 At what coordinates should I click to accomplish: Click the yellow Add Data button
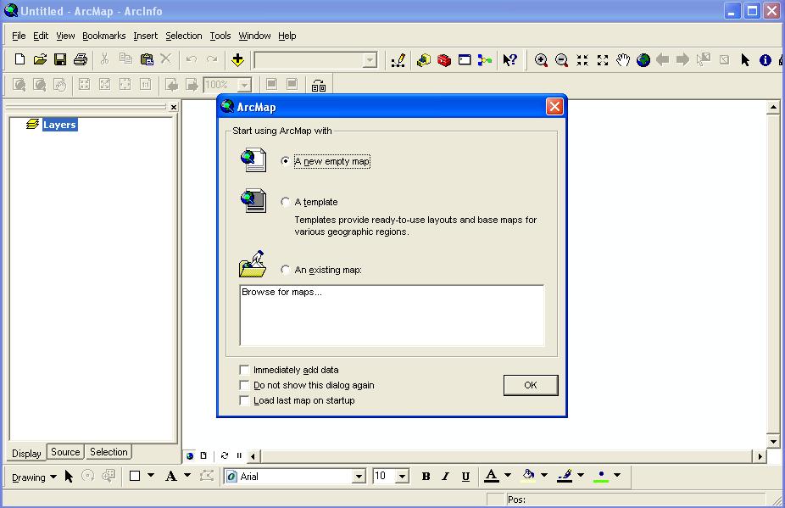point(238,60)
